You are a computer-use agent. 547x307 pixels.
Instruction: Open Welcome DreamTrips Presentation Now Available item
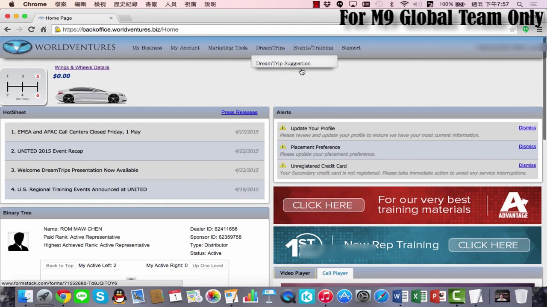135,170
